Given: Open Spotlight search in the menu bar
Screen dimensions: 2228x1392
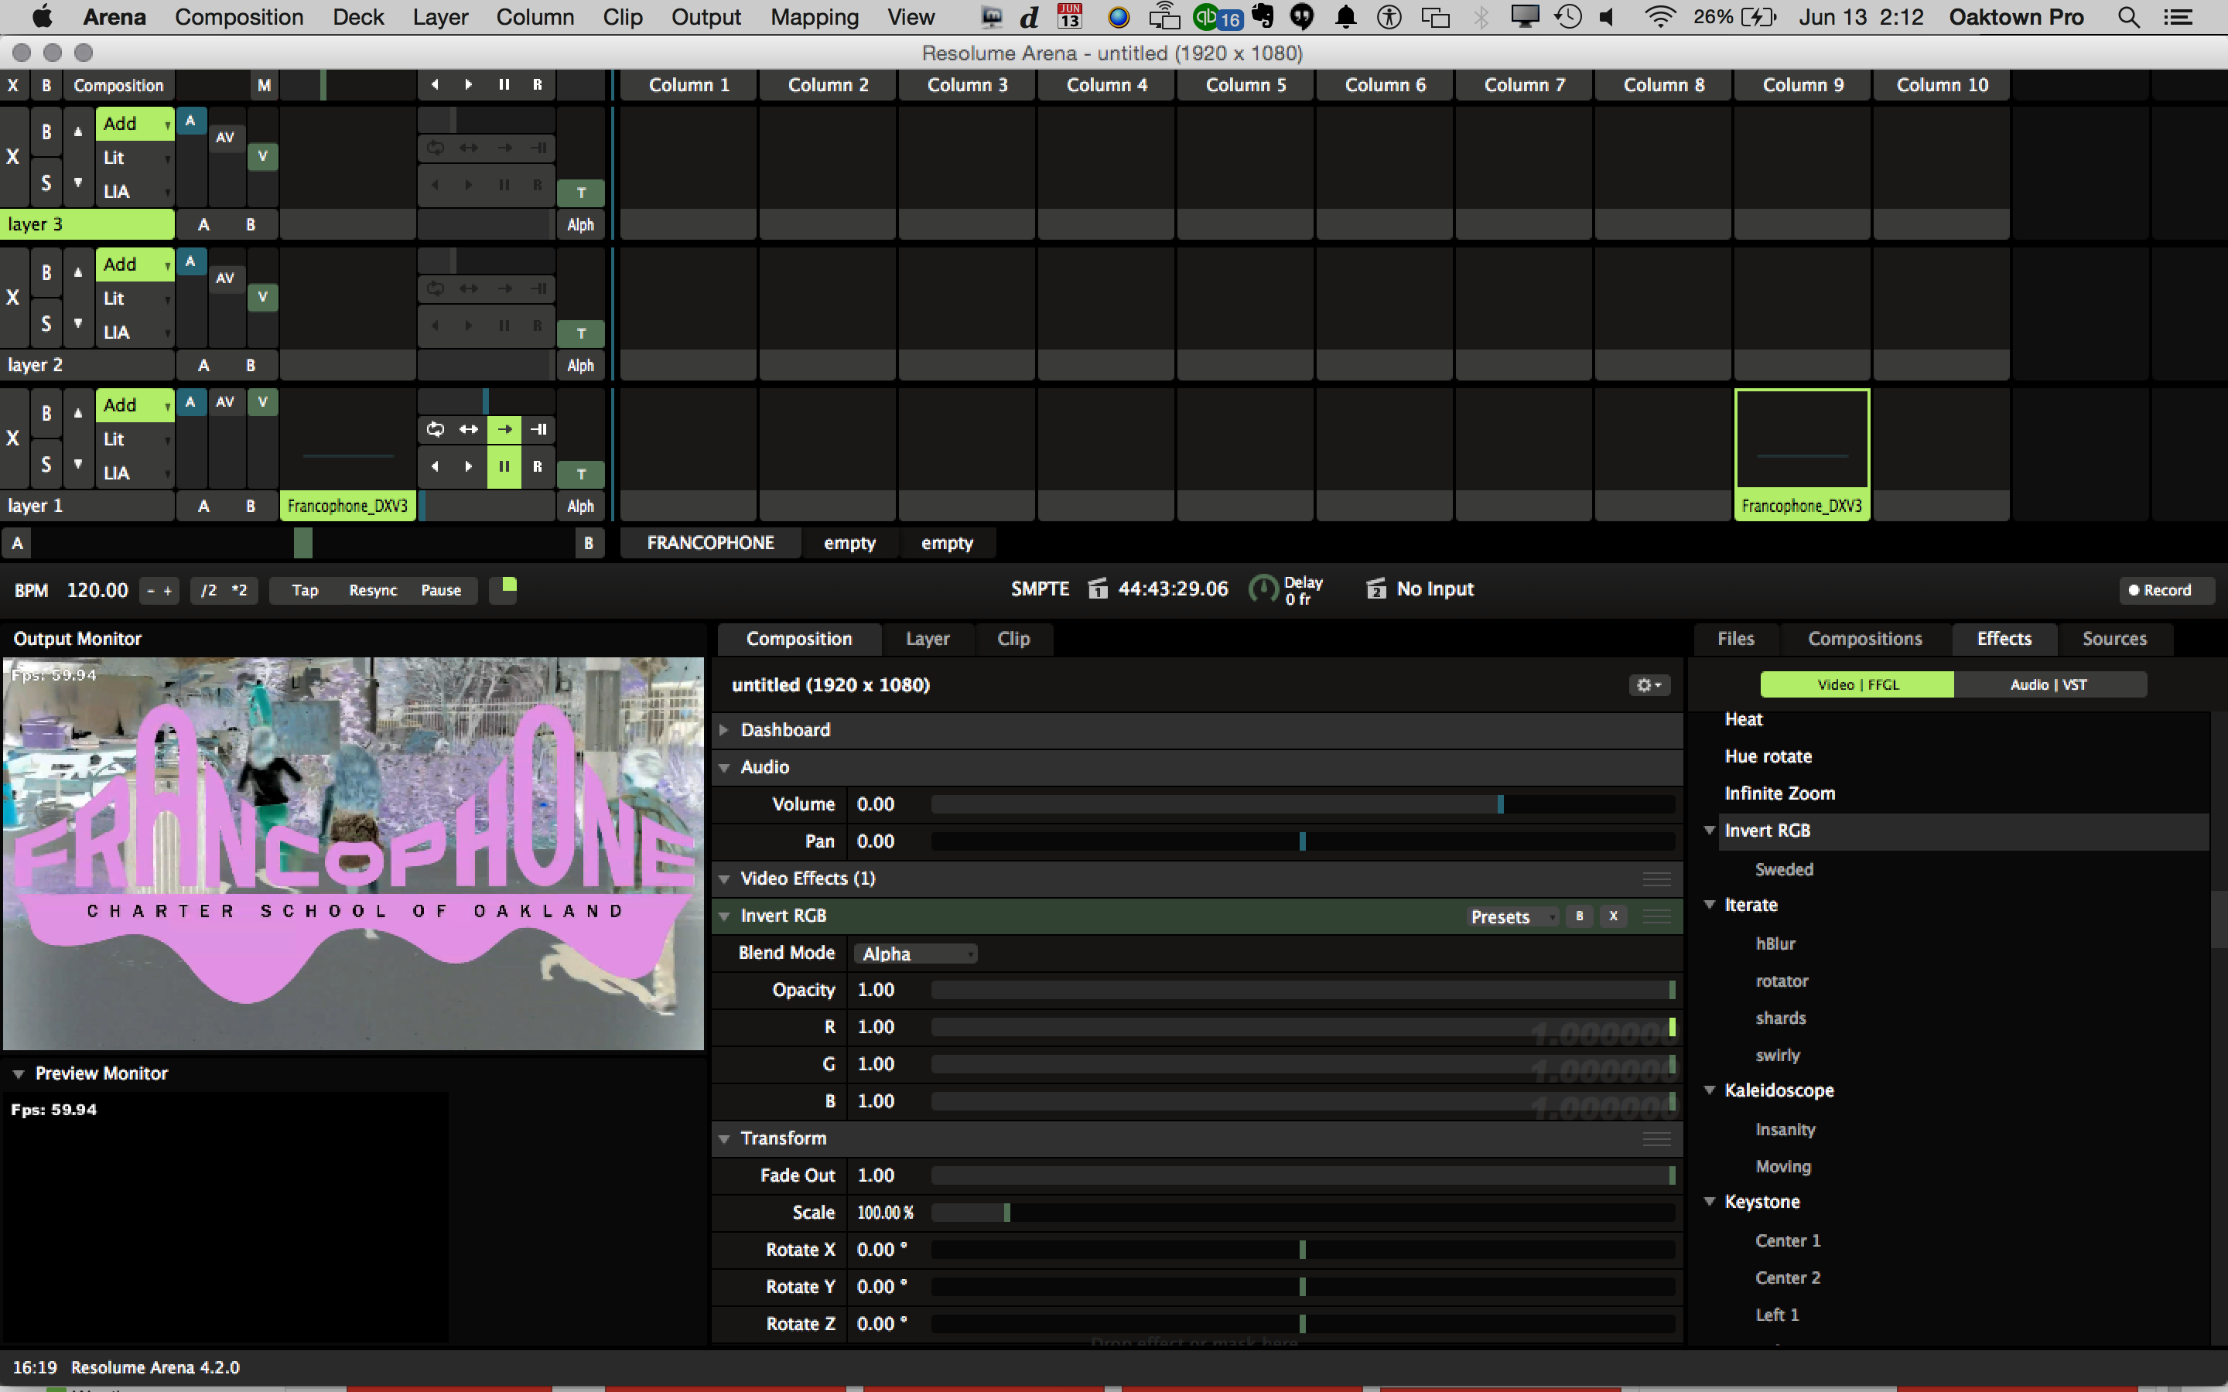Looking at the screenshot, I should (x=2127, y=18).
